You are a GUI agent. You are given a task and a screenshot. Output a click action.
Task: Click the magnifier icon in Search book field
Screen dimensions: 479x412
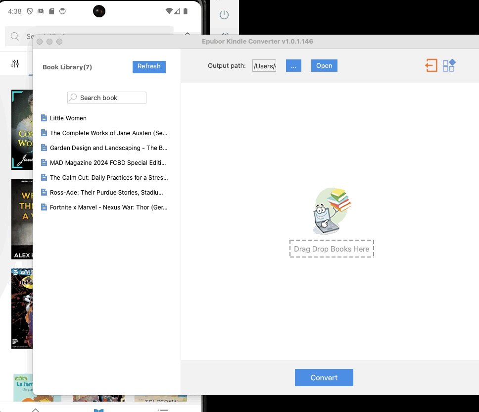73,98
